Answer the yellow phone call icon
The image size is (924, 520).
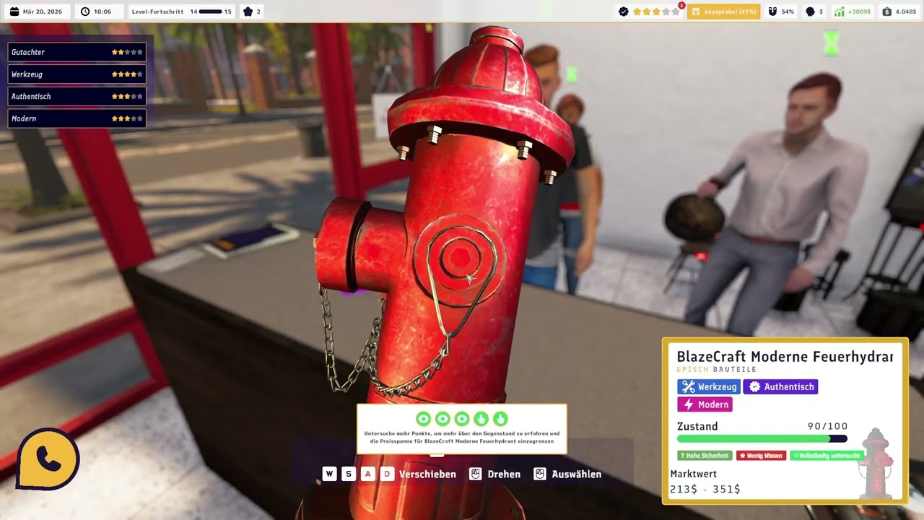click(48, 459)
